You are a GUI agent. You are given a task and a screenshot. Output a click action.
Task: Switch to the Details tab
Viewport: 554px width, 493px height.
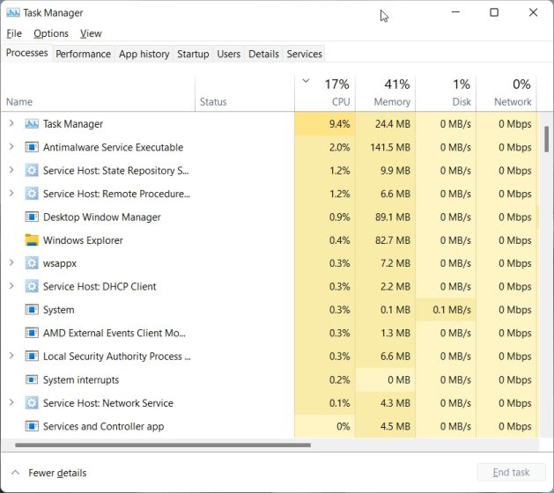(x=263, y=54)
